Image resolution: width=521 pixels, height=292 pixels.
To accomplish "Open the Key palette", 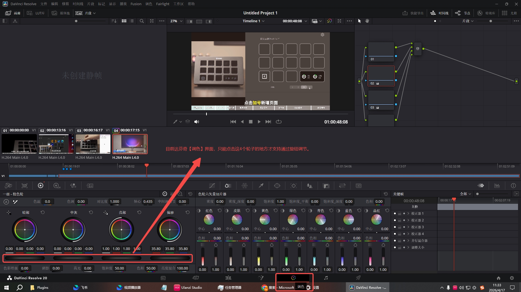I will pos(326,186).
